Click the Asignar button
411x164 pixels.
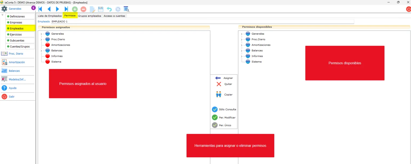(224, 78)
